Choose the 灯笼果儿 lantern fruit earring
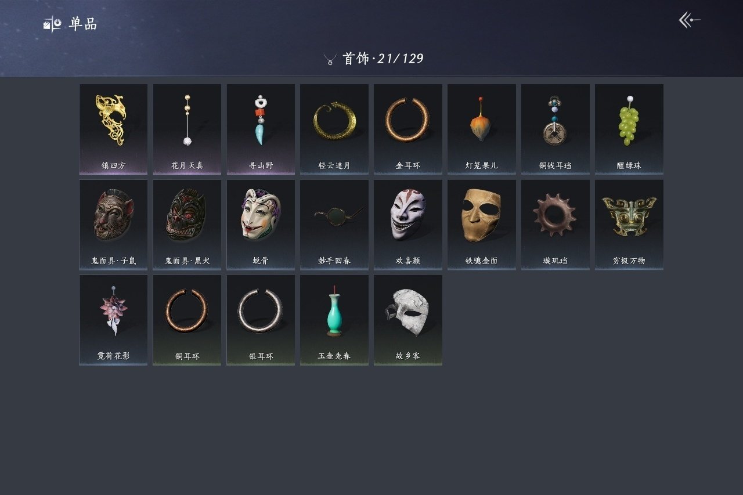This screenshot has height=495, width=743. tap(482, 129)
